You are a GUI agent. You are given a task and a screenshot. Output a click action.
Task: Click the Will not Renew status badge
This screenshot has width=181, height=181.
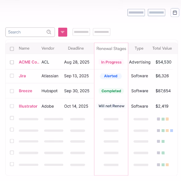click(x=111, y=106)
